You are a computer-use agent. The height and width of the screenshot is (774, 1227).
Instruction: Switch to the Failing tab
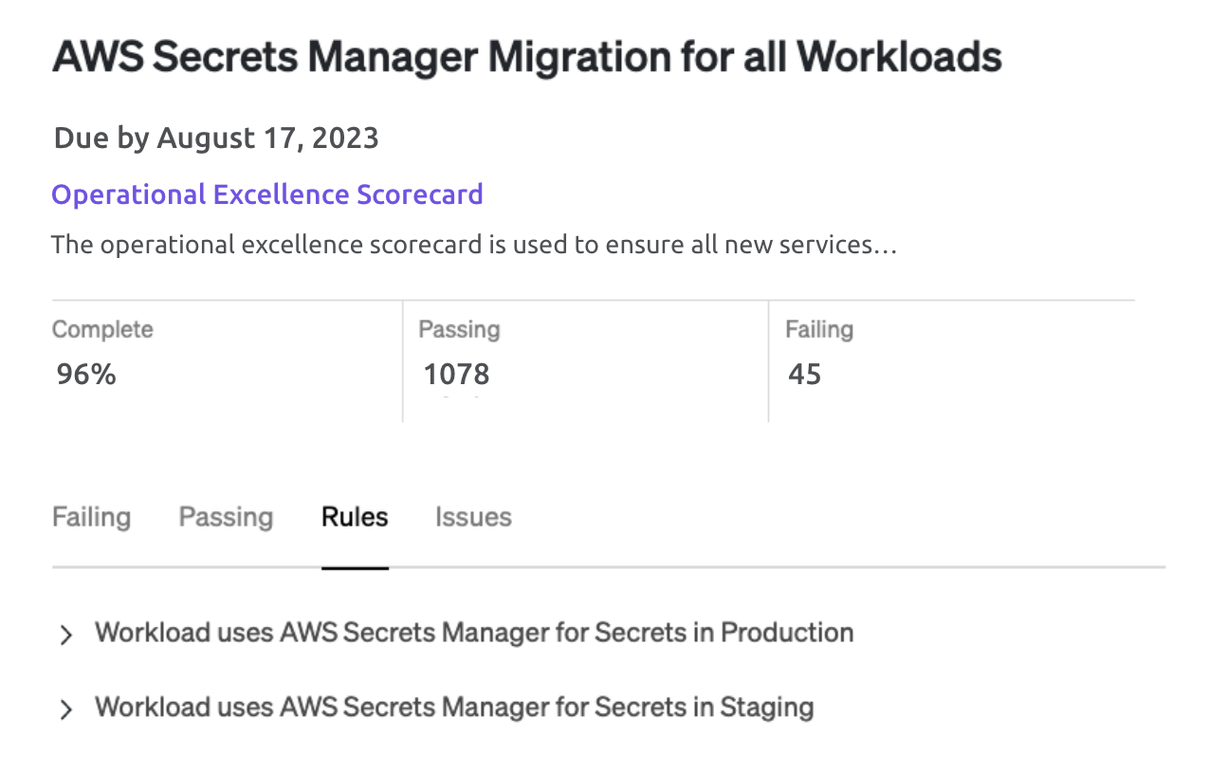[x=91, y=517]
